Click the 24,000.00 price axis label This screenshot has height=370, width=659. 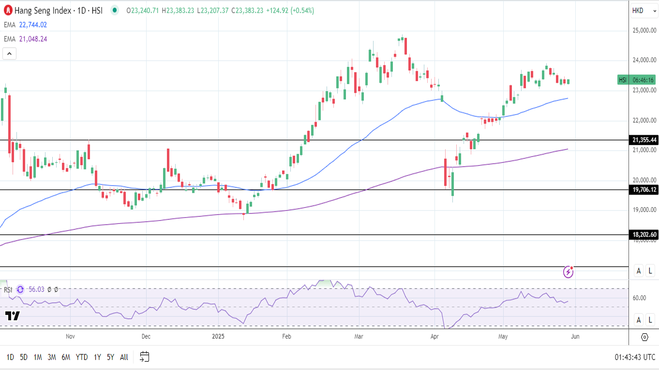coord(644,60)
